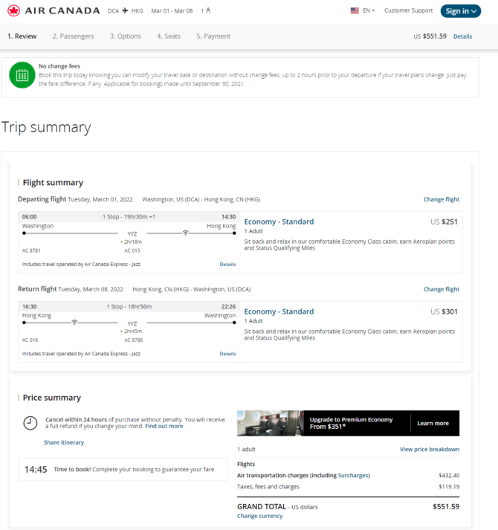Viewport: 498px width, 530px height.
Task: Click the Taxes, fees and charges $119.19 amount
Action: [449, 487]
